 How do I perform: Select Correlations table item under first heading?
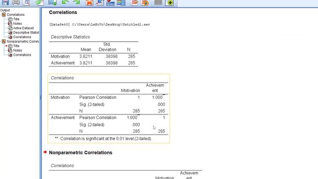[22, 37]
